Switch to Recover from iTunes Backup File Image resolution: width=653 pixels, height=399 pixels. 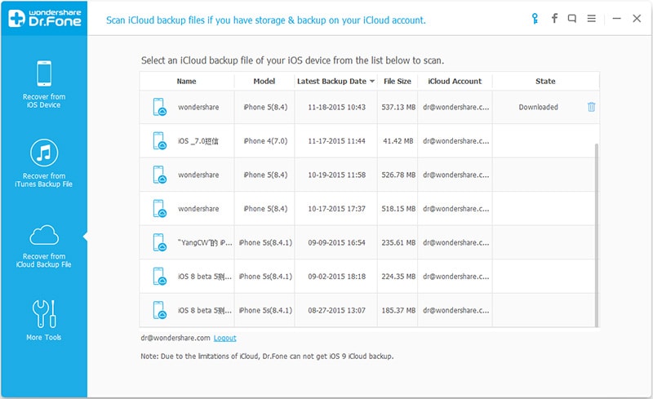(x=45, y=165)
